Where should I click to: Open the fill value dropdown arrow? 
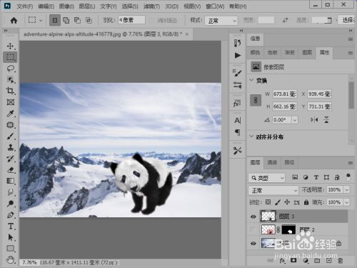coord(346,202)
